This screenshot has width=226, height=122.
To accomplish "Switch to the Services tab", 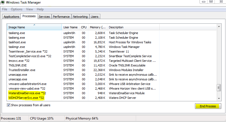I will pyautogui.click(x=44, y=17).
